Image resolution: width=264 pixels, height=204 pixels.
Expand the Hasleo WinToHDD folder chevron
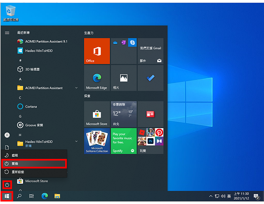(x=76, y=142)
